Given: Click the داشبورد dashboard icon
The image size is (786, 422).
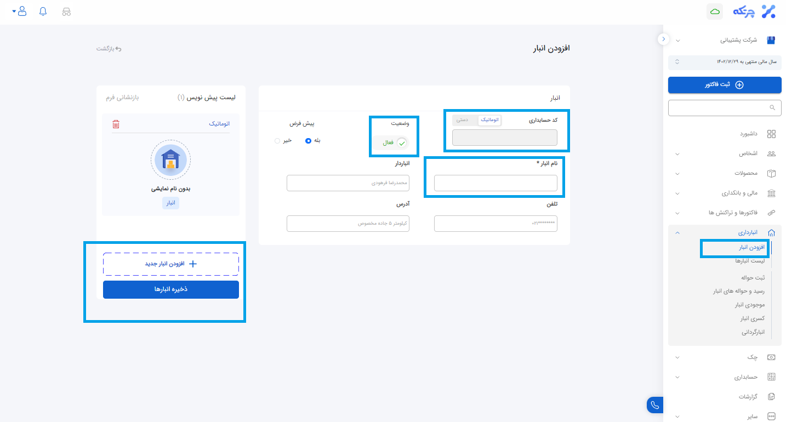Looking at the screenshot, I should 771,134.
